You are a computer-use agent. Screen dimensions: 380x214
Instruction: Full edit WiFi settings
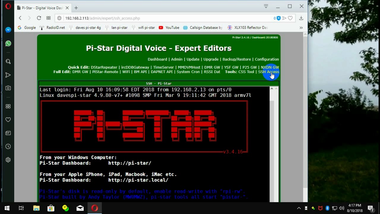tap(126, 72)
